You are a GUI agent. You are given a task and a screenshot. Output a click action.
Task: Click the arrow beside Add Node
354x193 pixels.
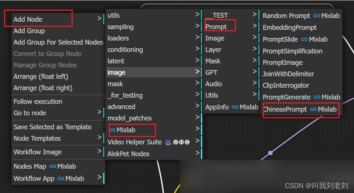tap(99, 18)
